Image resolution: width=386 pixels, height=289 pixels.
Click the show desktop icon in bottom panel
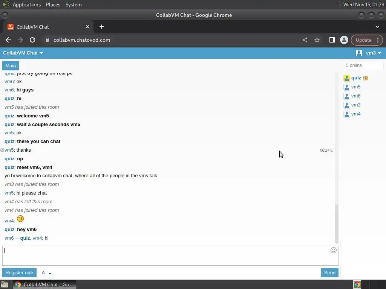click(5, 284)
